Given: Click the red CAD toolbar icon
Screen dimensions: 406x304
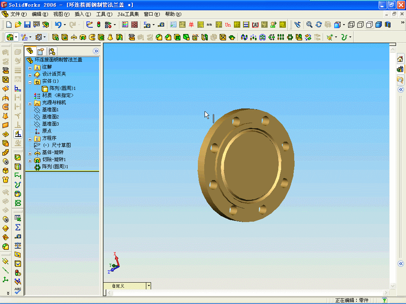Looking at the screenshot, I should click(x=255, y=25).
